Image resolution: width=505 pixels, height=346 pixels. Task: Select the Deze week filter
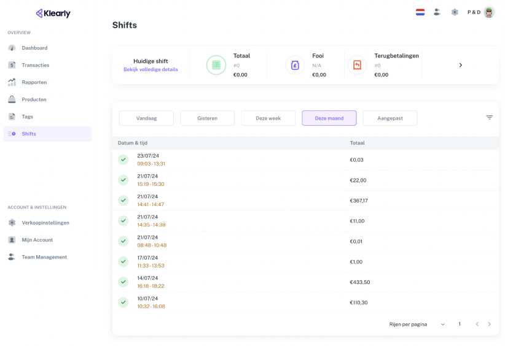268,118
